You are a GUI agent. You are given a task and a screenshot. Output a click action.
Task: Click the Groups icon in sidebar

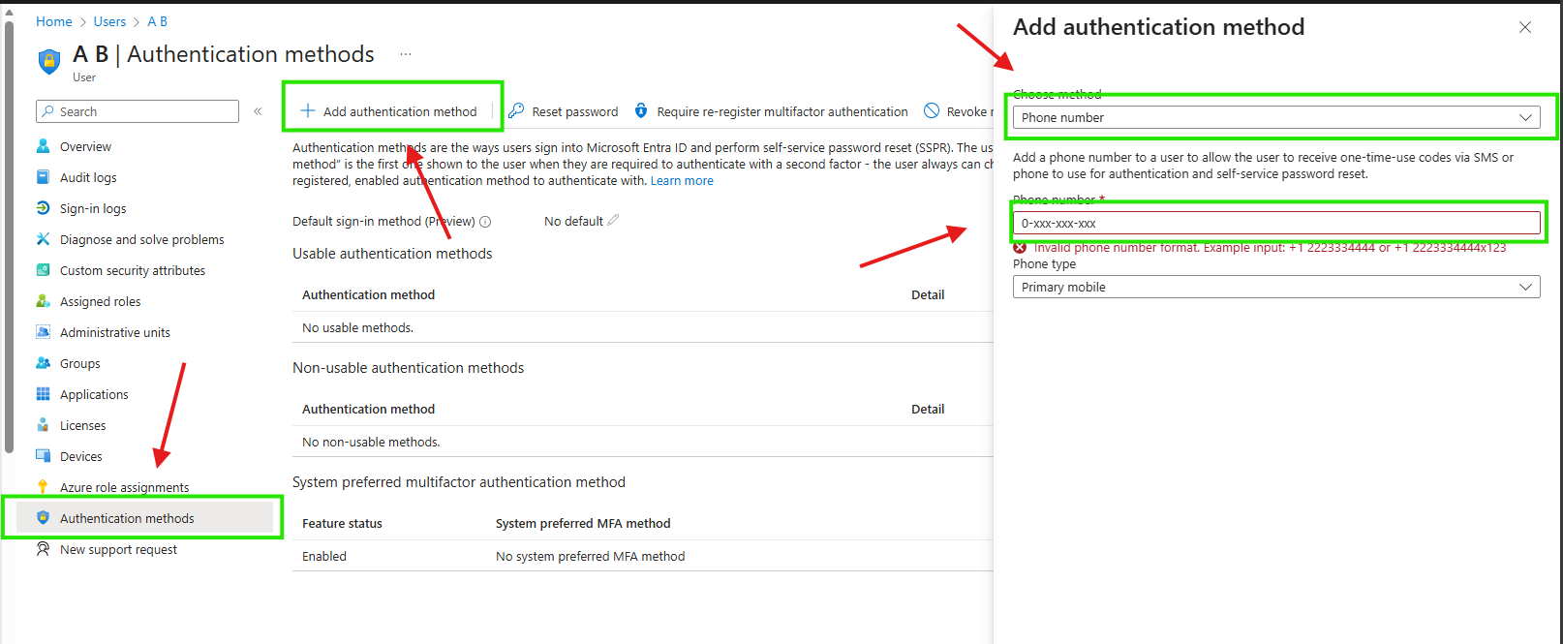(x=43, y=363)
